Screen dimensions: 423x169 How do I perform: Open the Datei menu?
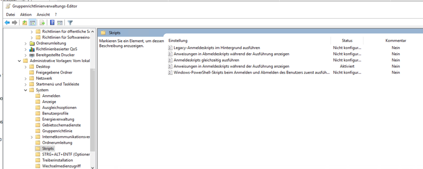pos(11,14)
